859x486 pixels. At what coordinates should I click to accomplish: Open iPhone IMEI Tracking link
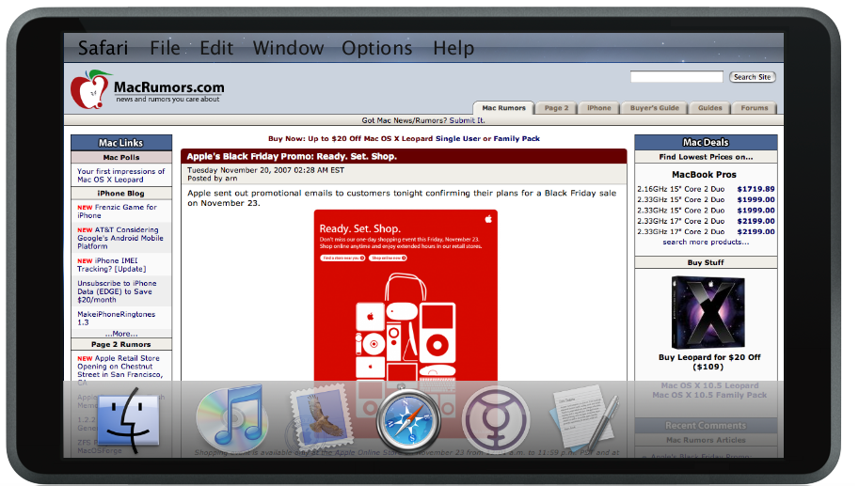112,265
